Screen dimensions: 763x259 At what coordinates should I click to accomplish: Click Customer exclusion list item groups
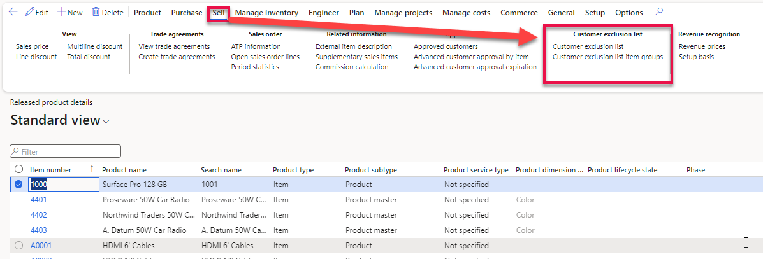pyautogui.click(x=607, y=57)
